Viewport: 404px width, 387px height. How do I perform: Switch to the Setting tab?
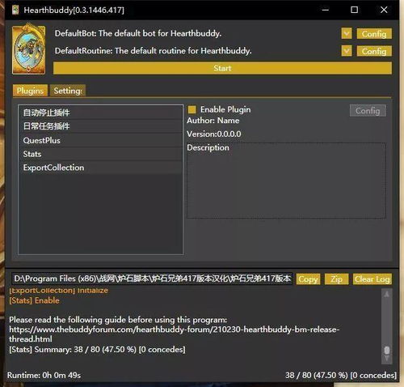coord(68,91)
